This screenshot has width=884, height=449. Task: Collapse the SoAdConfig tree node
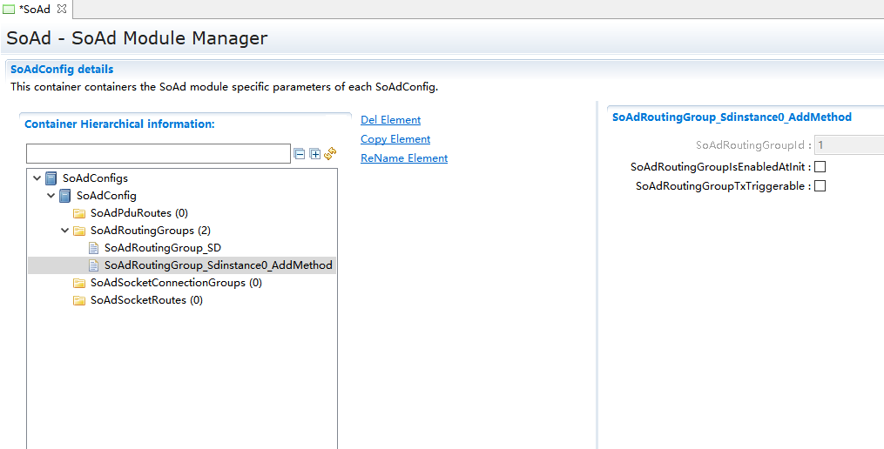click(51, 196)
